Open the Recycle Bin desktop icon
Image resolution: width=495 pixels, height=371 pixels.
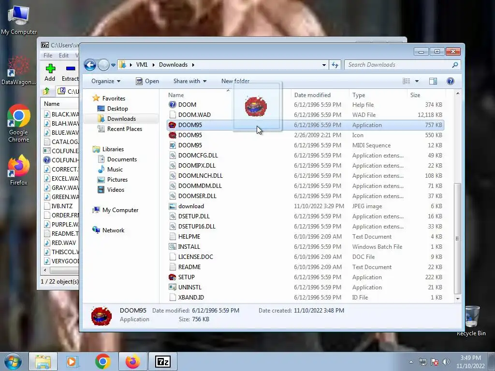471,321
